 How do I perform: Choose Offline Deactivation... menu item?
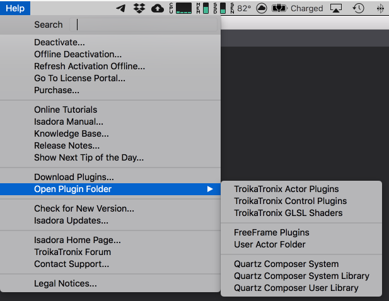(110, 54)
